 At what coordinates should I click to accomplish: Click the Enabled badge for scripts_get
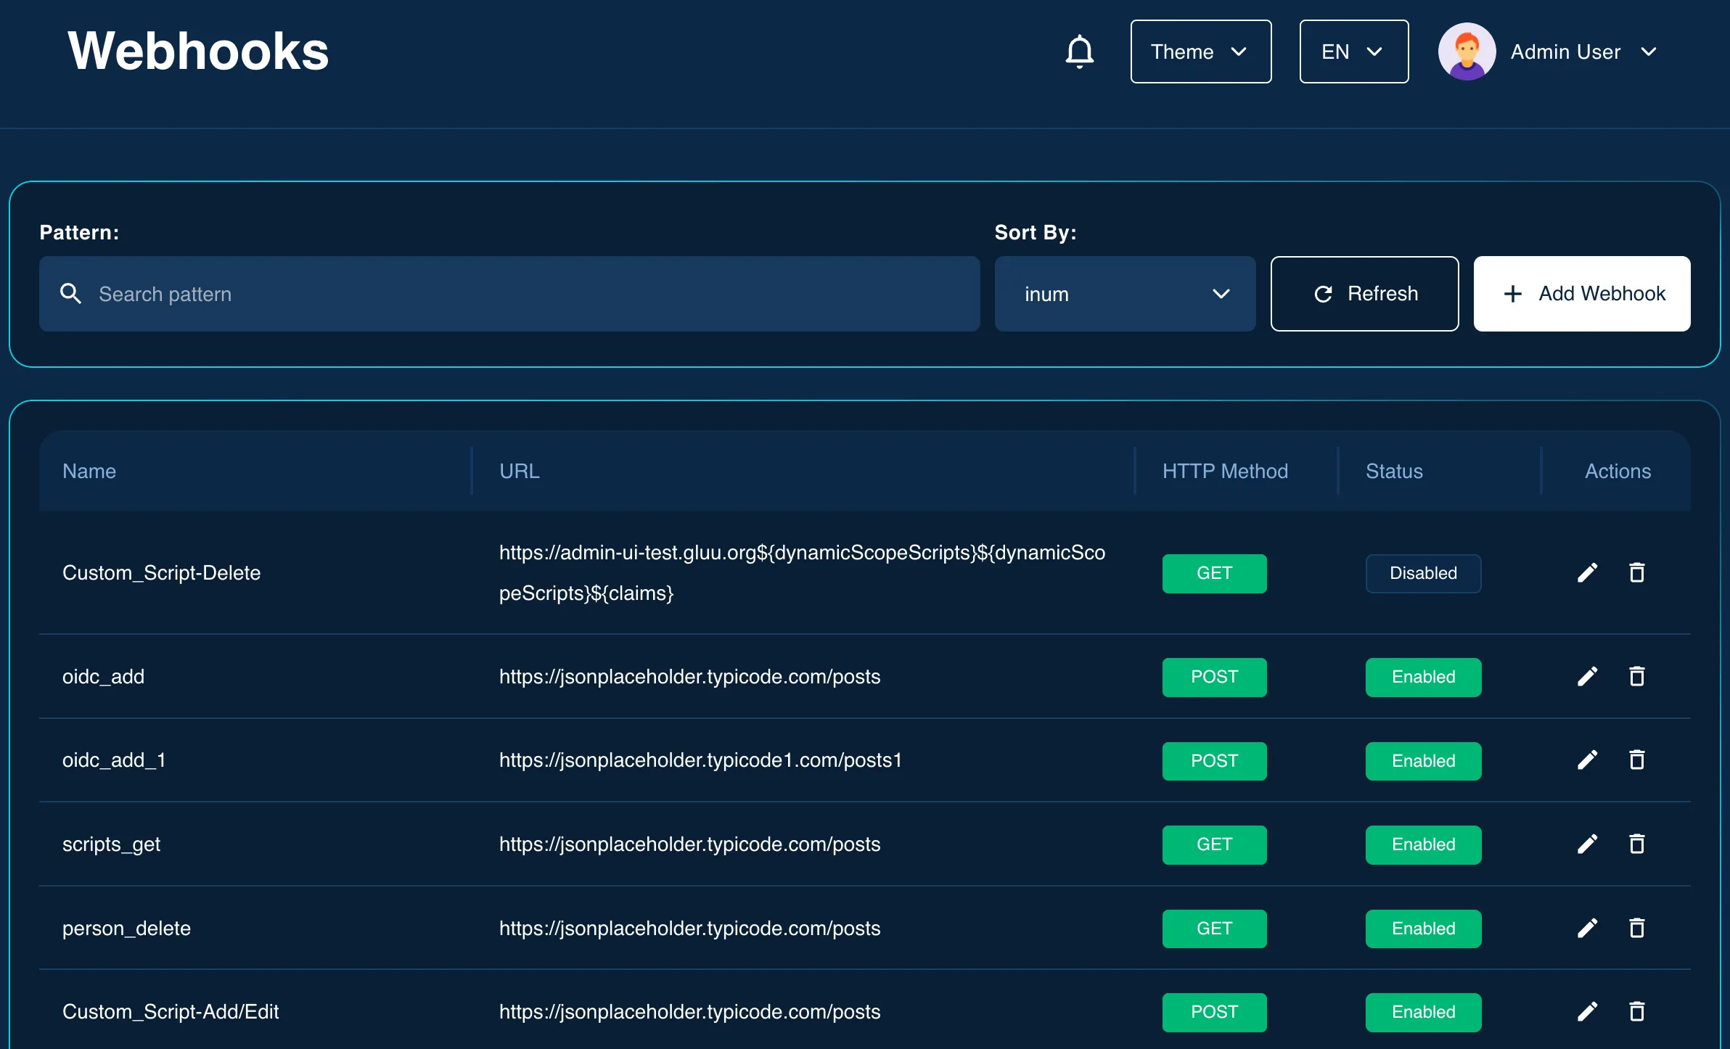click(1423, 844)
